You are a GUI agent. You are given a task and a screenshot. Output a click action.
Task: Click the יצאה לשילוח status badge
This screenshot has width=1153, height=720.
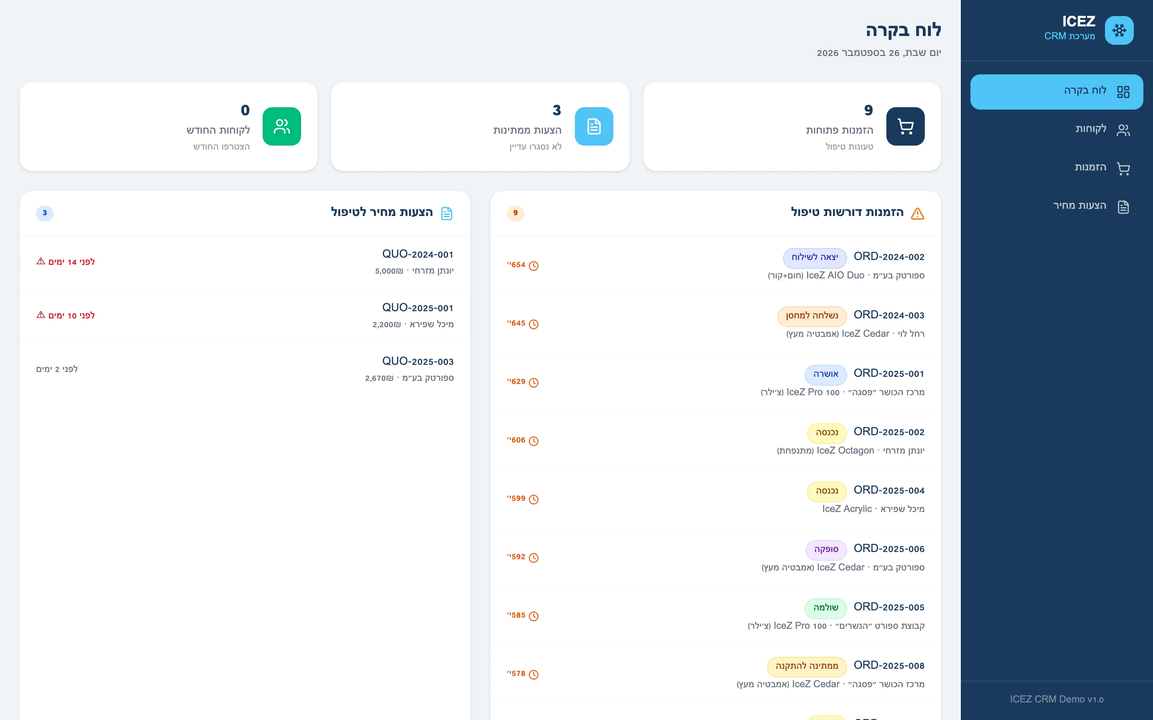tap(815, 258)
